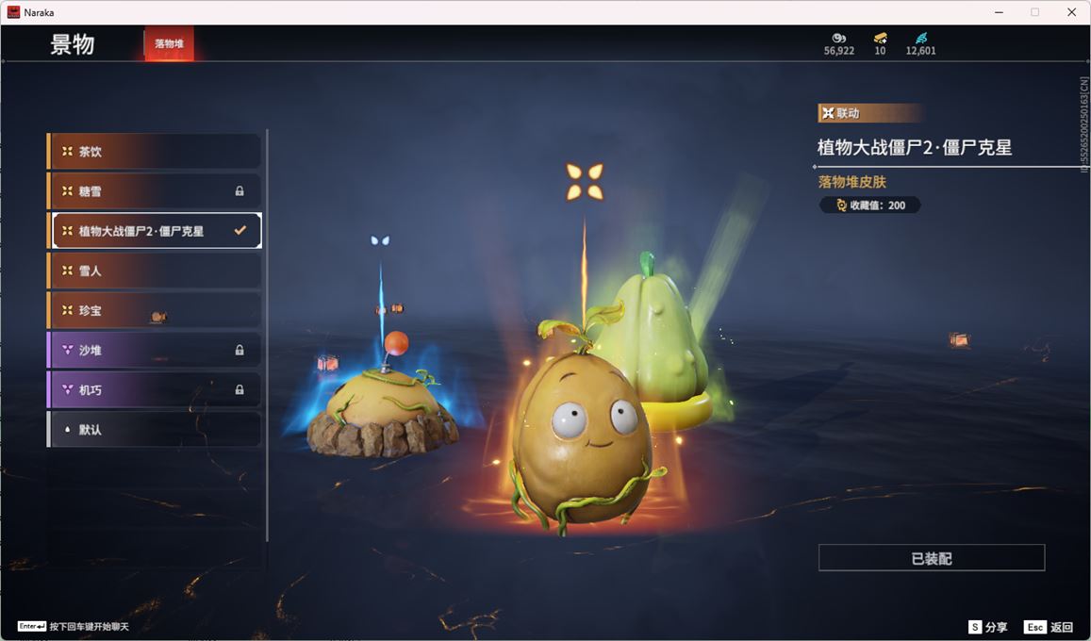The image size is (1091, 641).
Task: Click the gold ticket currency icon
Action: pos(880,39)
